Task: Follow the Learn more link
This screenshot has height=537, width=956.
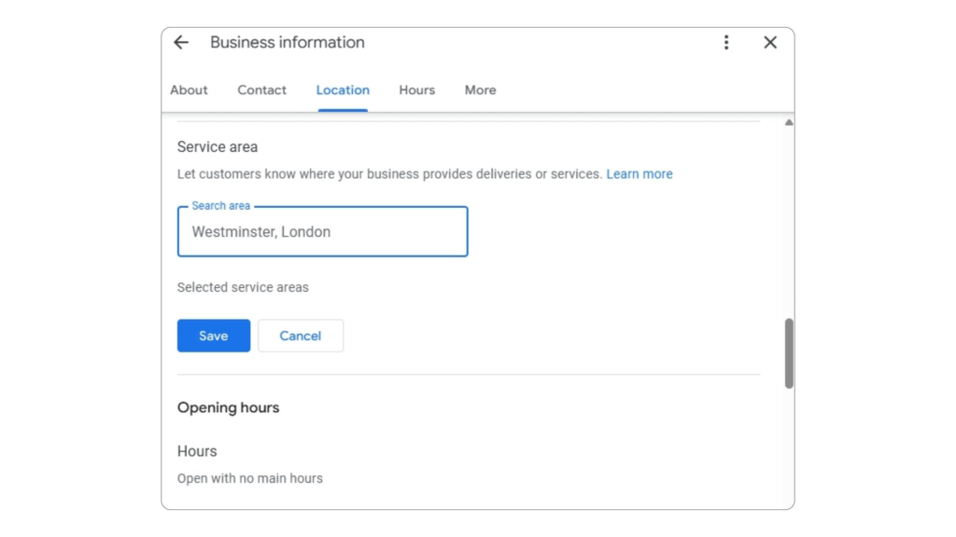Action: pos(639,174)
